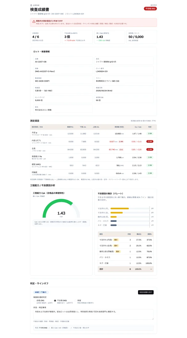Click the 合計 total row in the defect table
The image size is (187, 338).
coord(126,269)
